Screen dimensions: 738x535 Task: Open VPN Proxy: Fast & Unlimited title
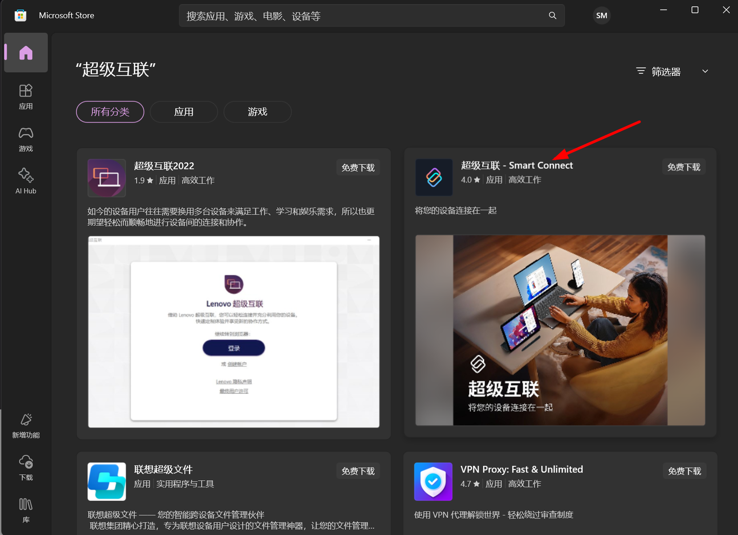pos(522,469)
